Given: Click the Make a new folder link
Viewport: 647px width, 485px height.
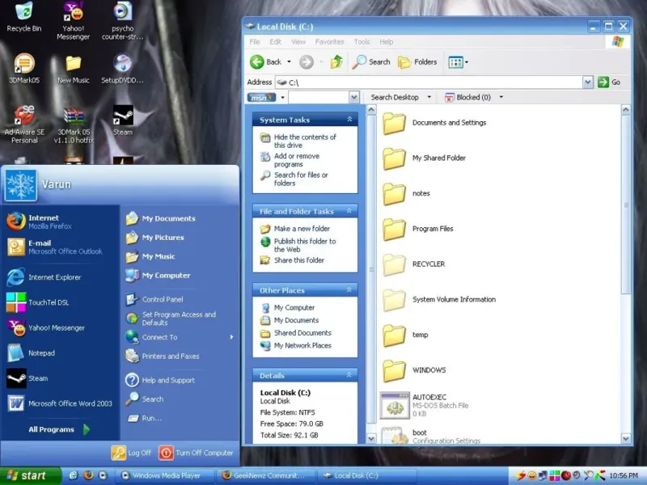Looking at the screenshot, I should click(302, 229).
